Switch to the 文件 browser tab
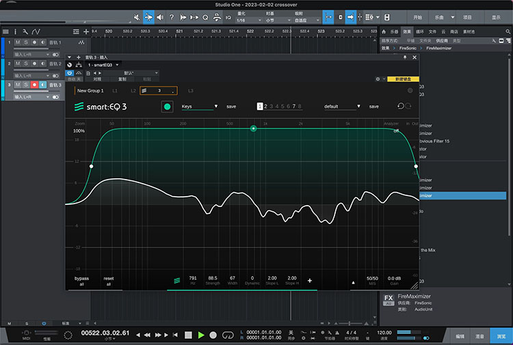This screenshot has width=513, height=345. 432,31
